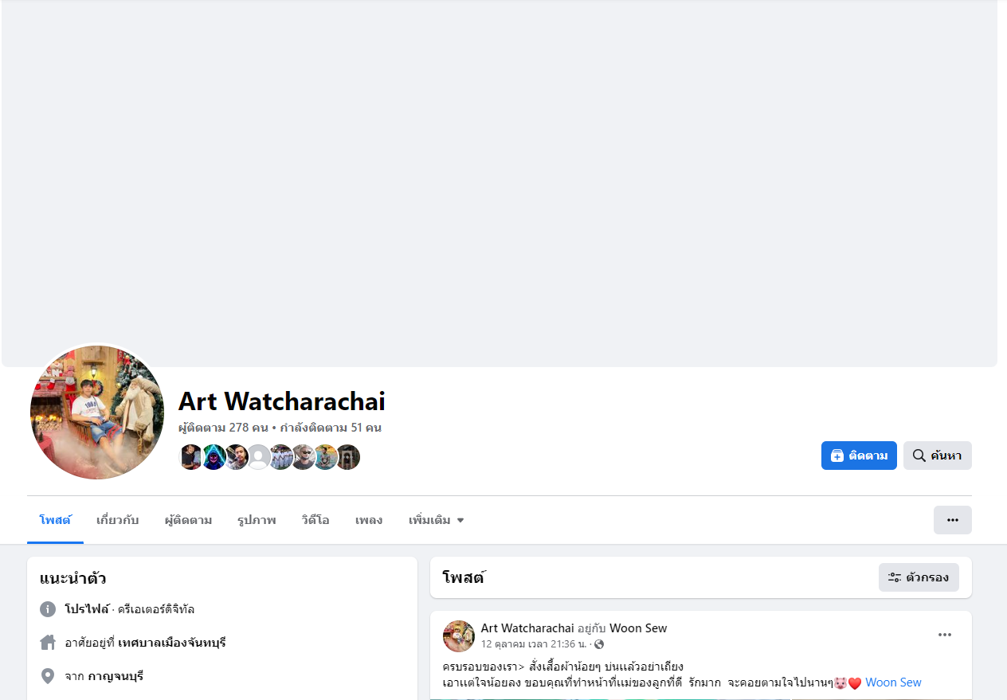Click the ตัวกรอง filter button
Screen dimensions: 1007x700
coord(919,577)
